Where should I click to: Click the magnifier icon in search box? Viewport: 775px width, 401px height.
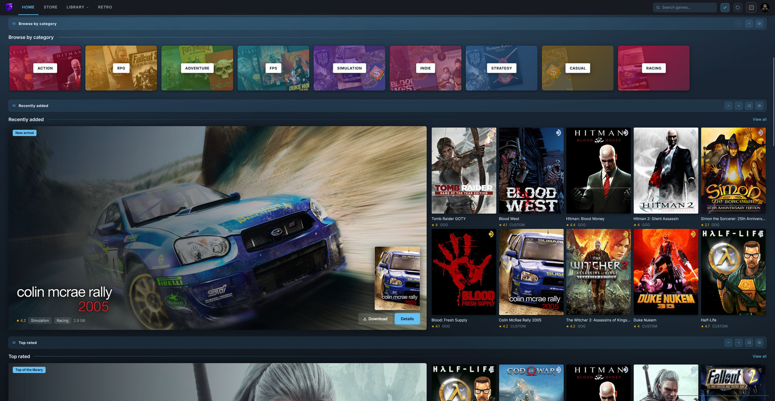pyautogui.click(x=658, y=7)
